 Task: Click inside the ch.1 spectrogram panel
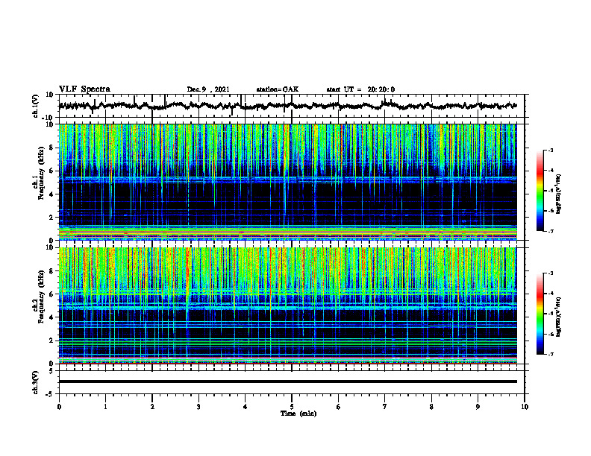287,182
